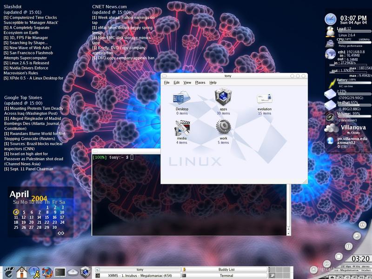
Task: Select April 15 in the calendar
Action: click(x=47, y=217)
